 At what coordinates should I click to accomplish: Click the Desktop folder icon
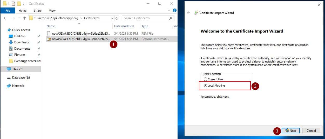pyautogui.click(x=11, y=36)
